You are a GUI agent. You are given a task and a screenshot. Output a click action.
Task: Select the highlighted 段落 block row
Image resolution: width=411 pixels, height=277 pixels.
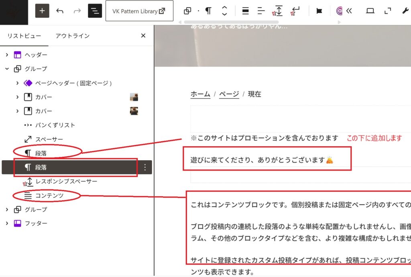click(x=77, y=167)
